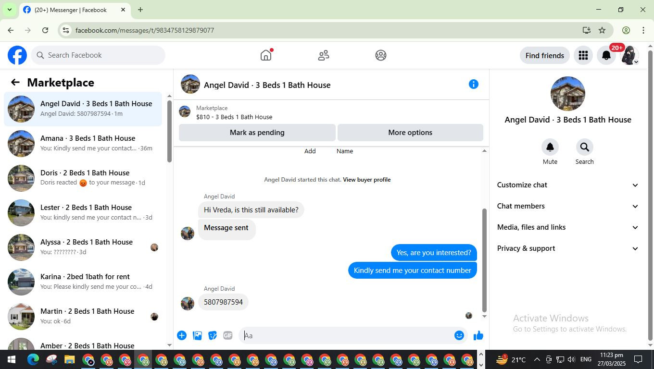Click the Search Facebook field
The height and width of the screenshot is (369, 654).
pos(98,55)
